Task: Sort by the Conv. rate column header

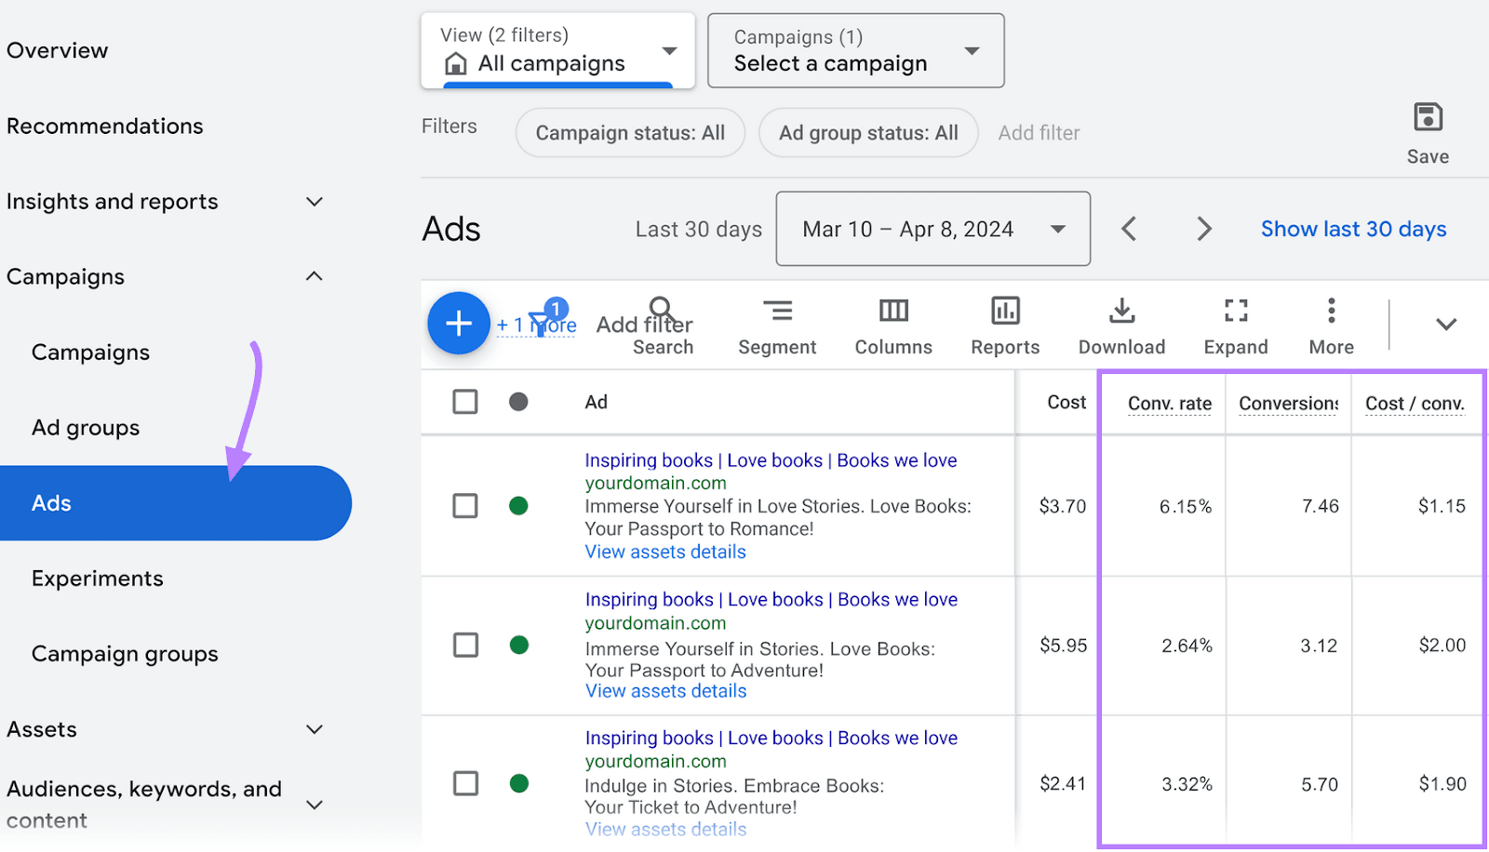Action: coord(1169,403)
